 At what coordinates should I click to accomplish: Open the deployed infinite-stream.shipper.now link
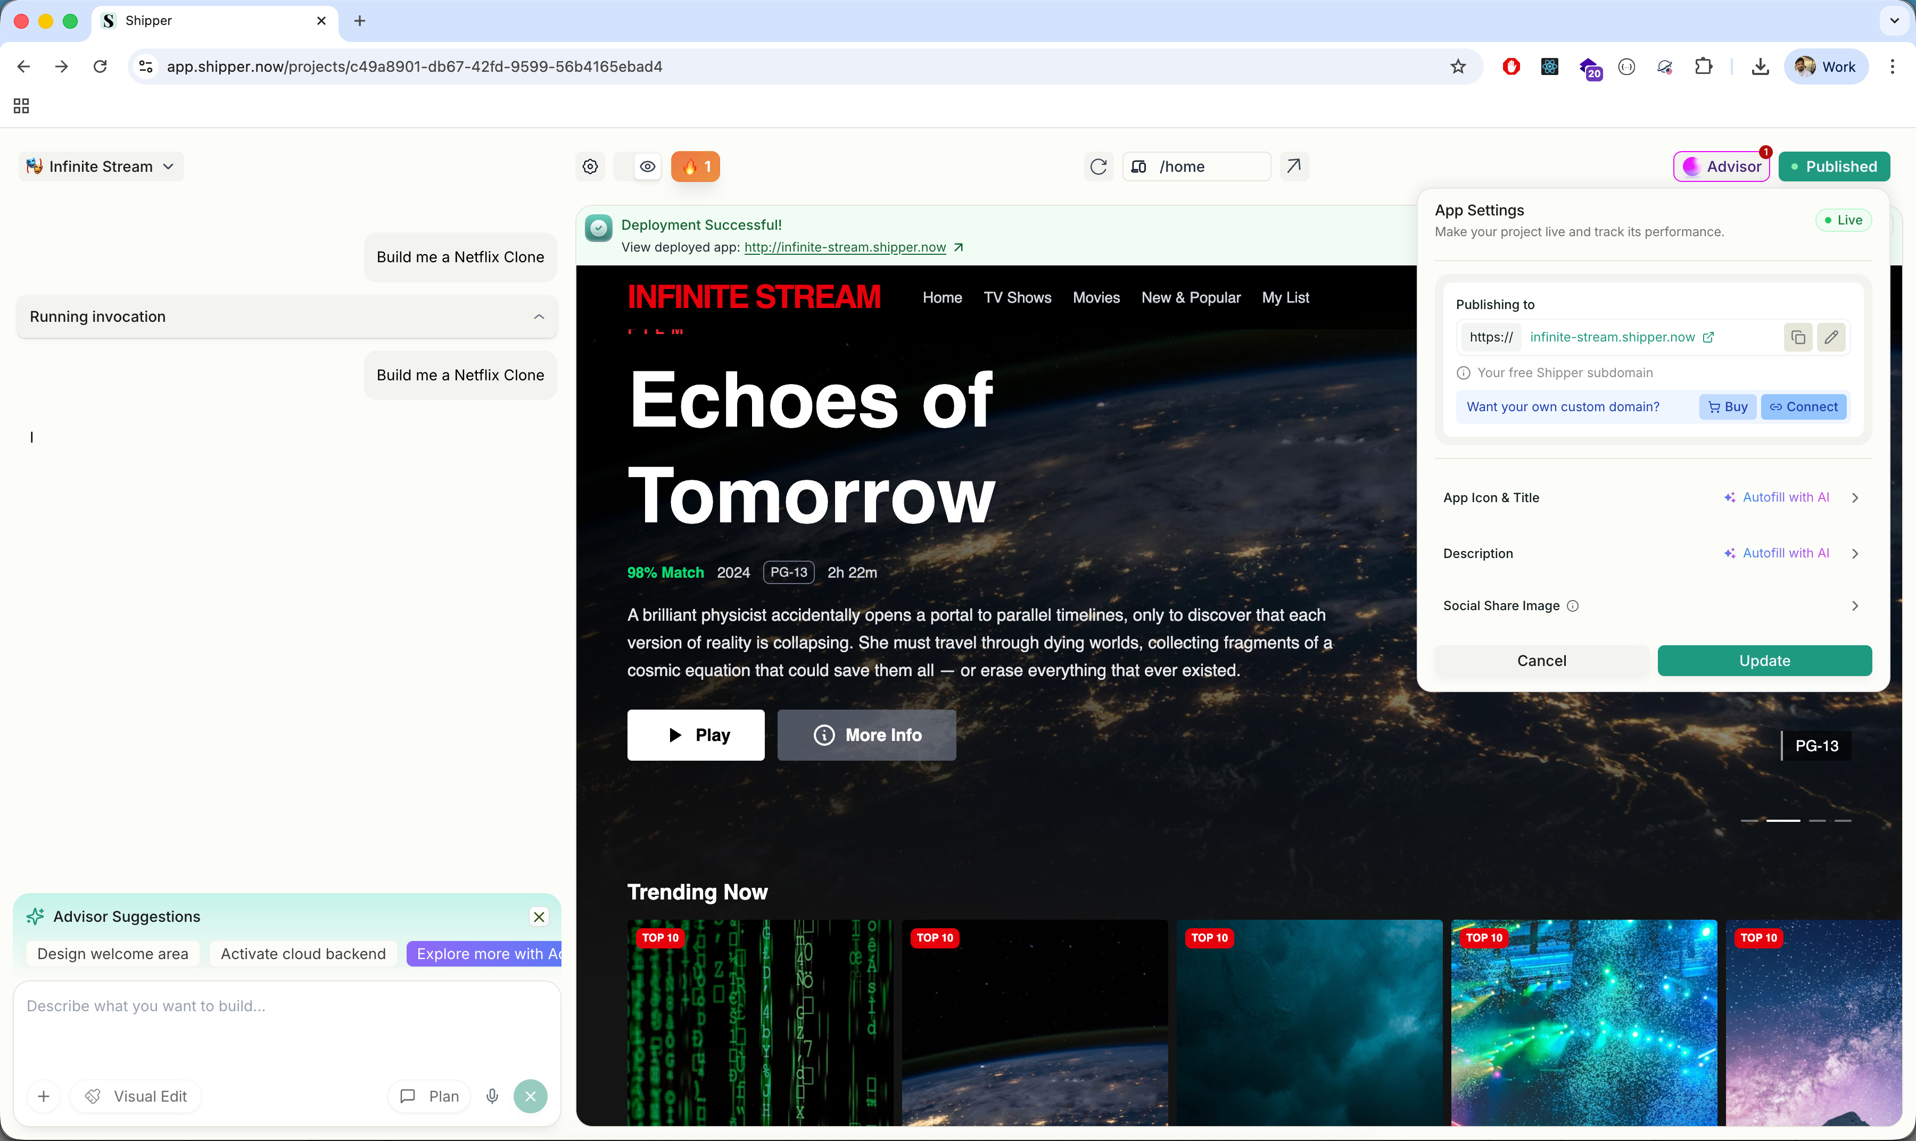pyautogui.click(x=845, y=247)
